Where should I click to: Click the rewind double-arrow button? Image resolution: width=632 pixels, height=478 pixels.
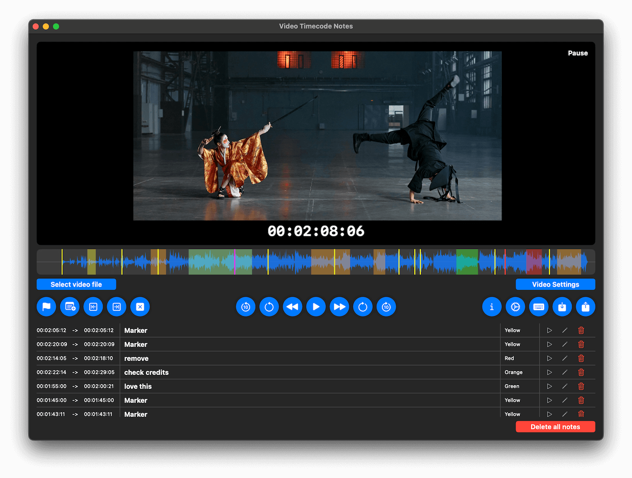tap(293, 307)
